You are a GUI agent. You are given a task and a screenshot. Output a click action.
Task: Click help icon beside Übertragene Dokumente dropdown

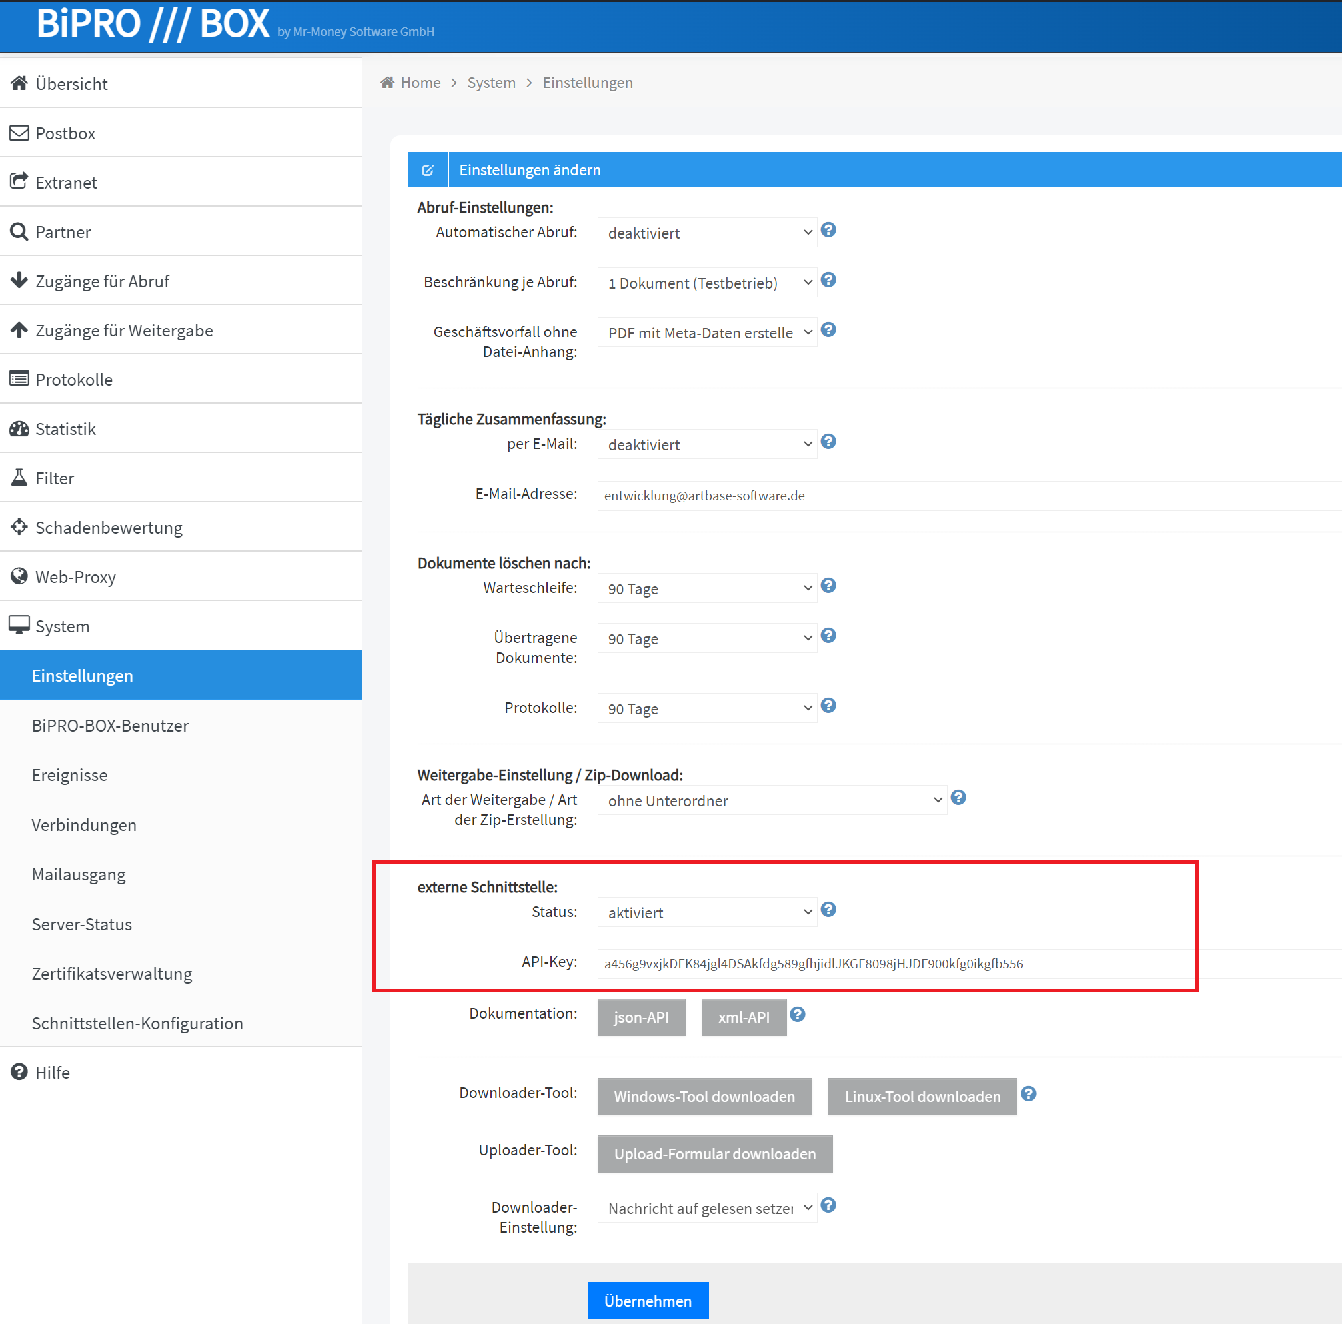828,636
